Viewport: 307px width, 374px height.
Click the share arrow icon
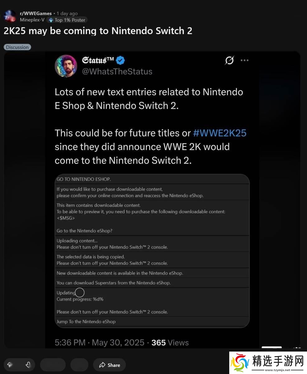pos(102,365)
